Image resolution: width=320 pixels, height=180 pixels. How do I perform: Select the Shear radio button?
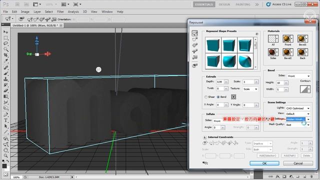click(206, 97)
